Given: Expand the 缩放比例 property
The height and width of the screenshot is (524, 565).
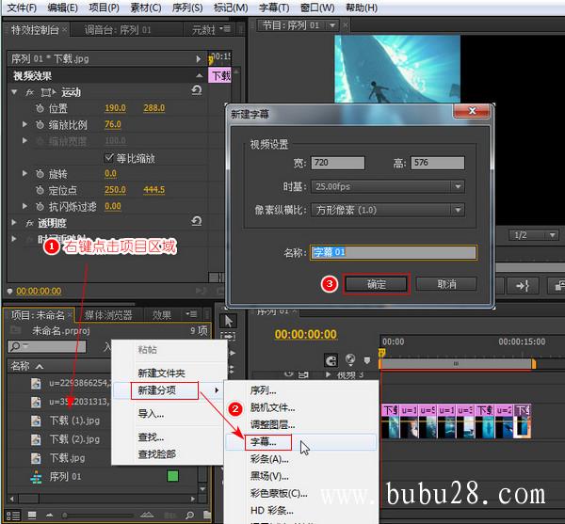Looking at the screenshot, I should pos(24,124).
